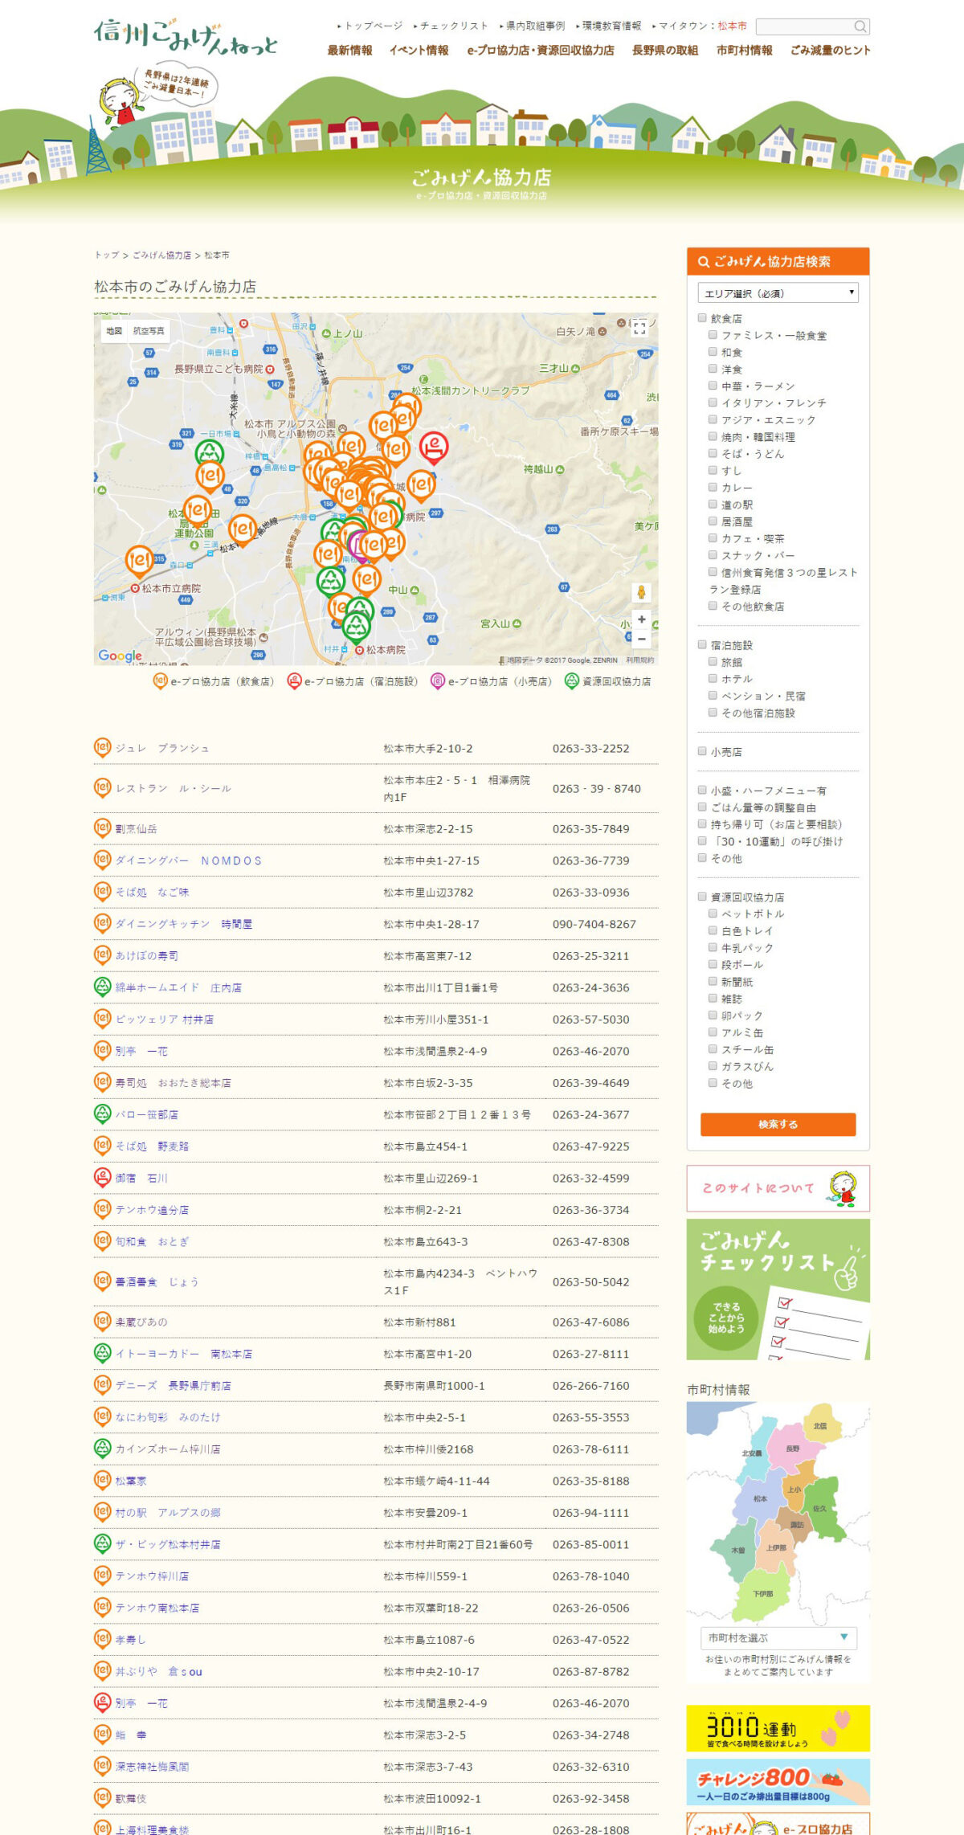The height and width of the screenshot is (1835, 964).
Task: Zoom in on the map
Action: (641, 619)
